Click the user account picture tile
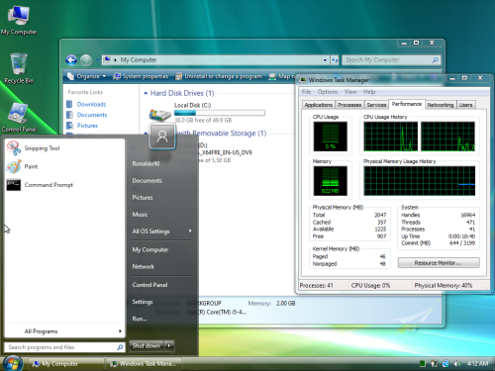The height and width of the screenshot is (371, 495). point(162,137)
